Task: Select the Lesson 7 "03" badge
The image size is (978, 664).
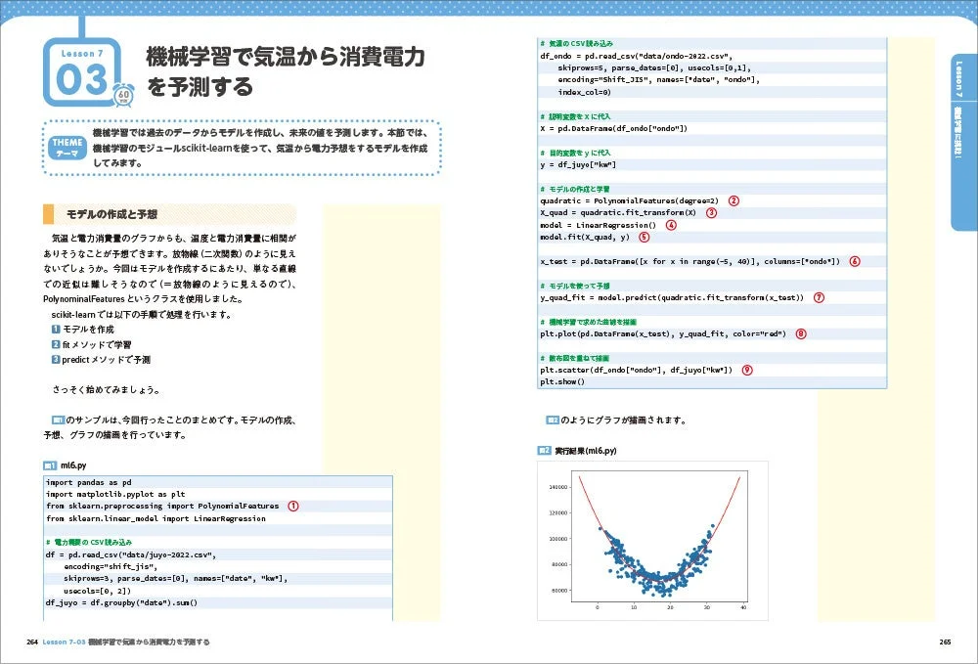Action: click(83, 75)
